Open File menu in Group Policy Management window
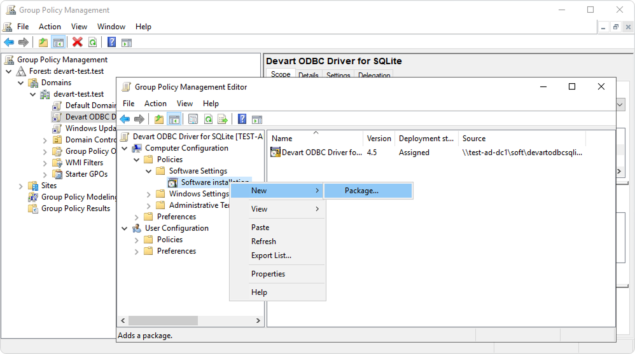The width and height of the screenshot is (635, 354). pyautogui.click(x=23, y=27)
